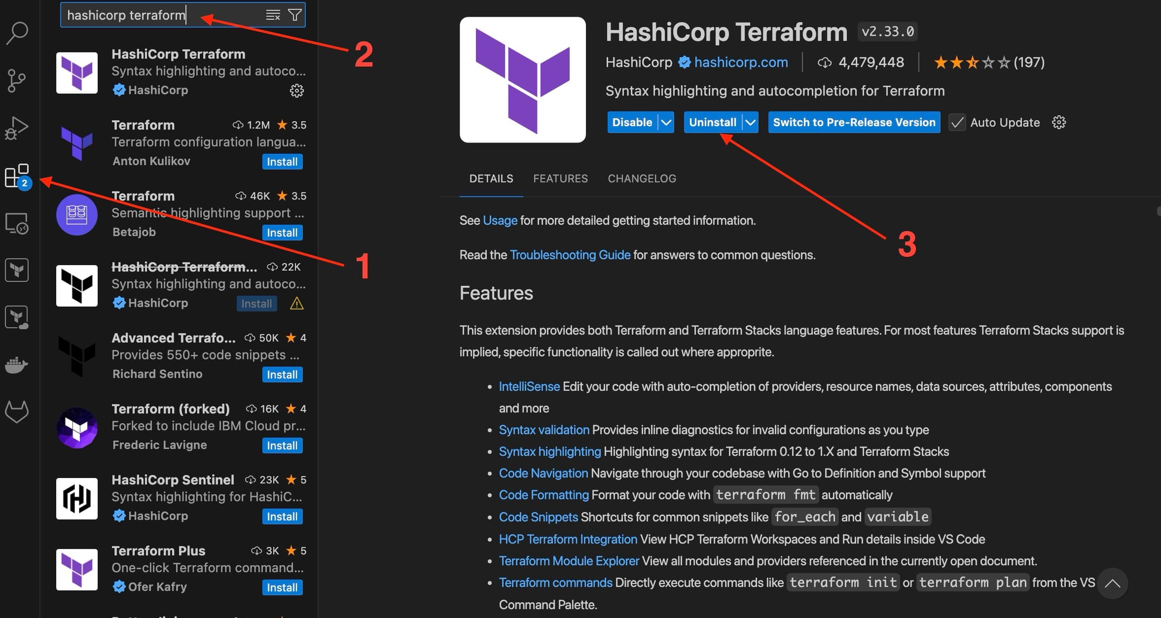The width and height of the screenshot is (1161, 618).
Task: Open the IntelliSense feature link
Action: click(529, 386)
